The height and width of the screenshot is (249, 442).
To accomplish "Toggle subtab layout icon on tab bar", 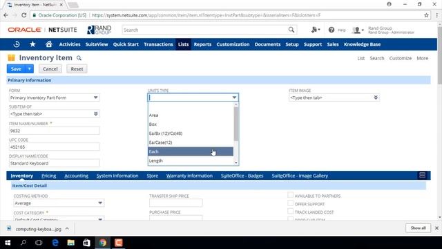I will [422, 175].
